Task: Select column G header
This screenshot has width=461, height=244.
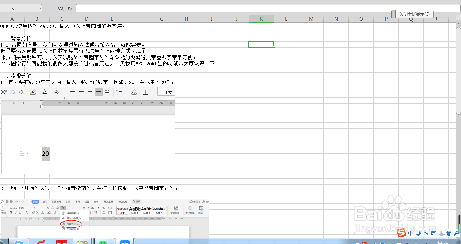Action: tap(162, 19)
